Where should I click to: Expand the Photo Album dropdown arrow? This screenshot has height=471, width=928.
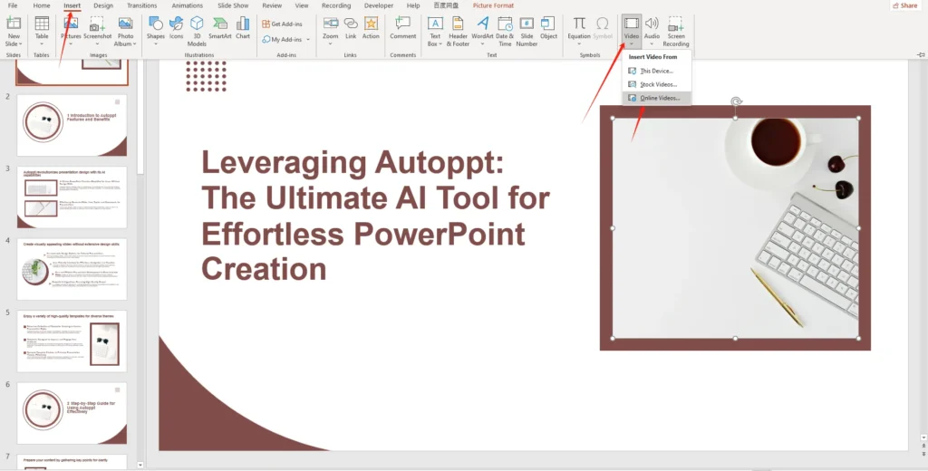[134, 43]
